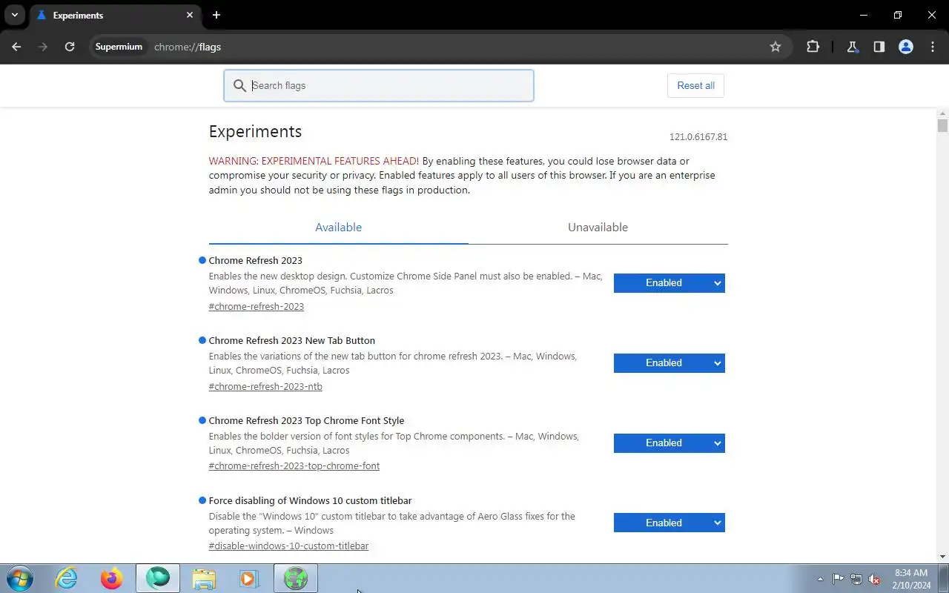Viewport: 949px width, 593px height.
Task: Open the Experiments flask icon in toolbar
Action: [853, 47]
